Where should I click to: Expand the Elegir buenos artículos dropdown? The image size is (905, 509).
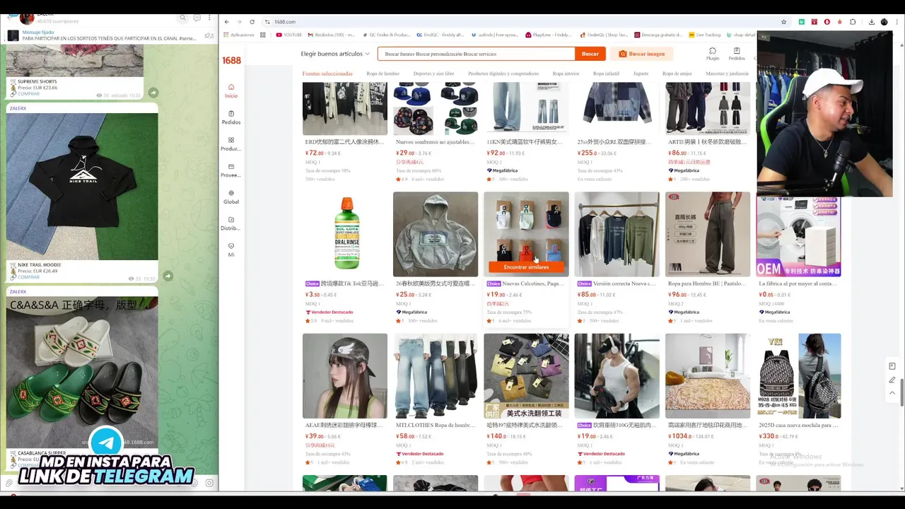pyautogui.click(x=335, y=54)
